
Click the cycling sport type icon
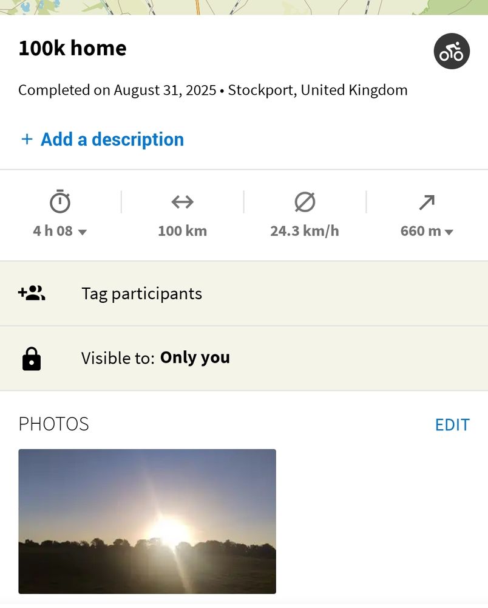(x=452, y=52)
